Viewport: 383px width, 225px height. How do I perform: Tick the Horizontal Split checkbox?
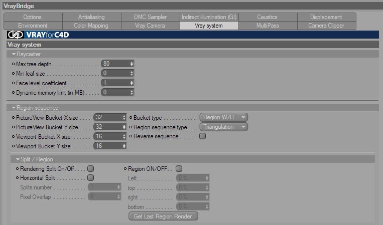(91, 178)
